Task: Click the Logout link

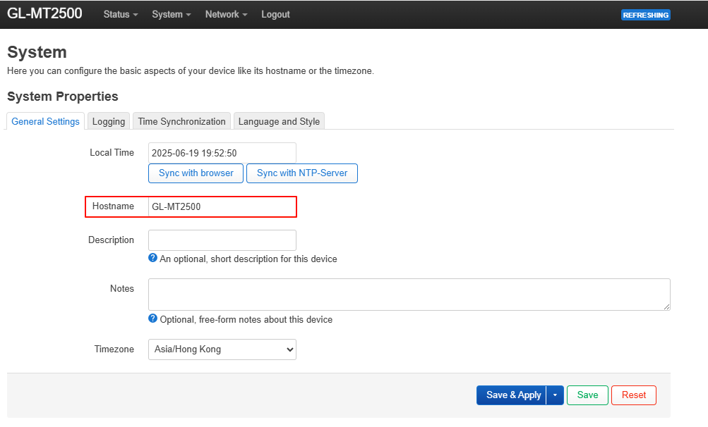Action: coord(275,14)
